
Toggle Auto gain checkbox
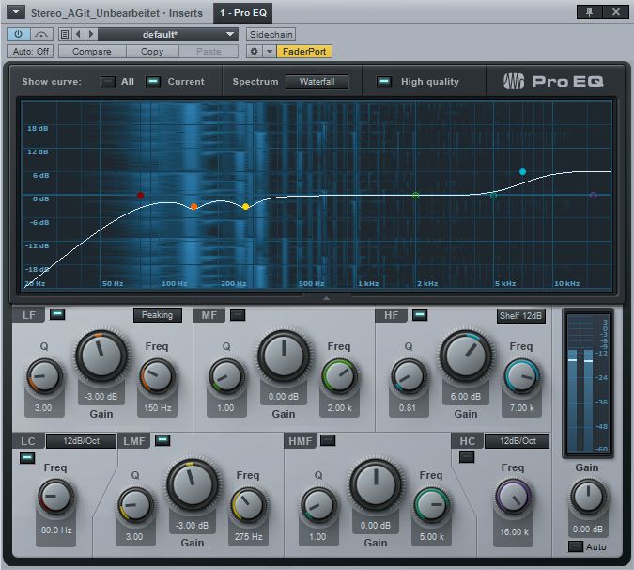click(576, 546)
